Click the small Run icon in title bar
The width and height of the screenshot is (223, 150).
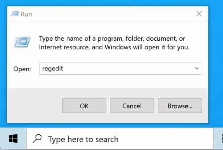[x=15, y=14]
